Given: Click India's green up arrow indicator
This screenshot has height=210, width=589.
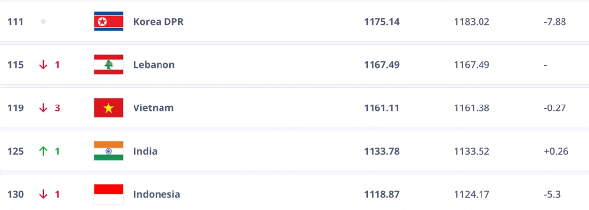Looking at the screenshot, I should coord(43,151).
